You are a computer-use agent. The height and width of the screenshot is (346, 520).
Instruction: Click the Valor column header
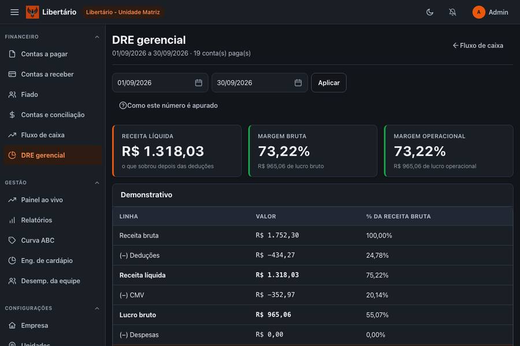[x=266, y=217]
